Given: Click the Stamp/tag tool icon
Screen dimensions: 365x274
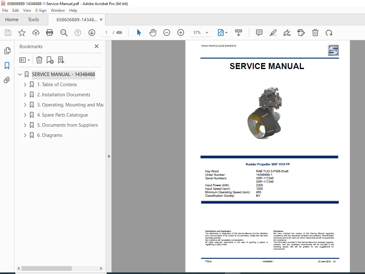Looking at the screenshot, I should coord(301,33).
